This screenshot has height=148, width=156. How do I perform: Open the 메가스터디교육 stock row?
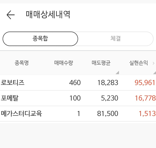tap(78, 114)
